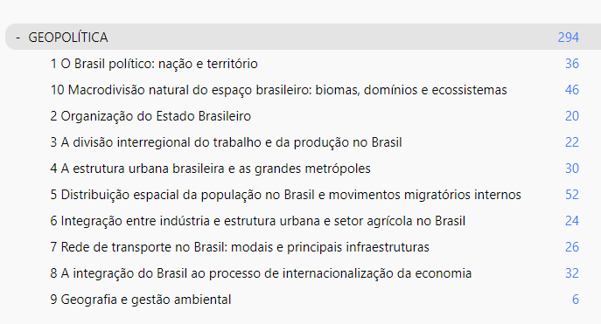This screenshot has height=324, width=601.
Task: Click the count 52 link
Action: pos(572,195)
